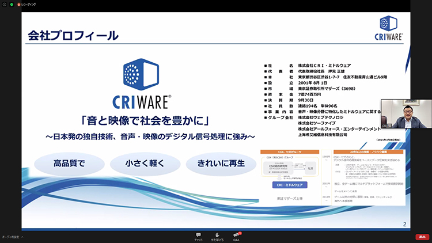The height and width of the screenshot is (243, 432).
Task: Open the Q&A panel
Action: (x=236, y=237)
